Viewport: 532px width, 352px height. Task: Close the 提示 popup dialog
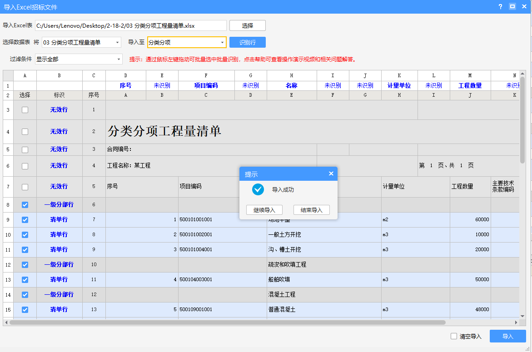331,174
